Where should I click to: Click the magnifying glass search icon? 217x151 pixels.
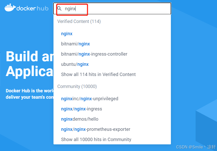(59, 9)
